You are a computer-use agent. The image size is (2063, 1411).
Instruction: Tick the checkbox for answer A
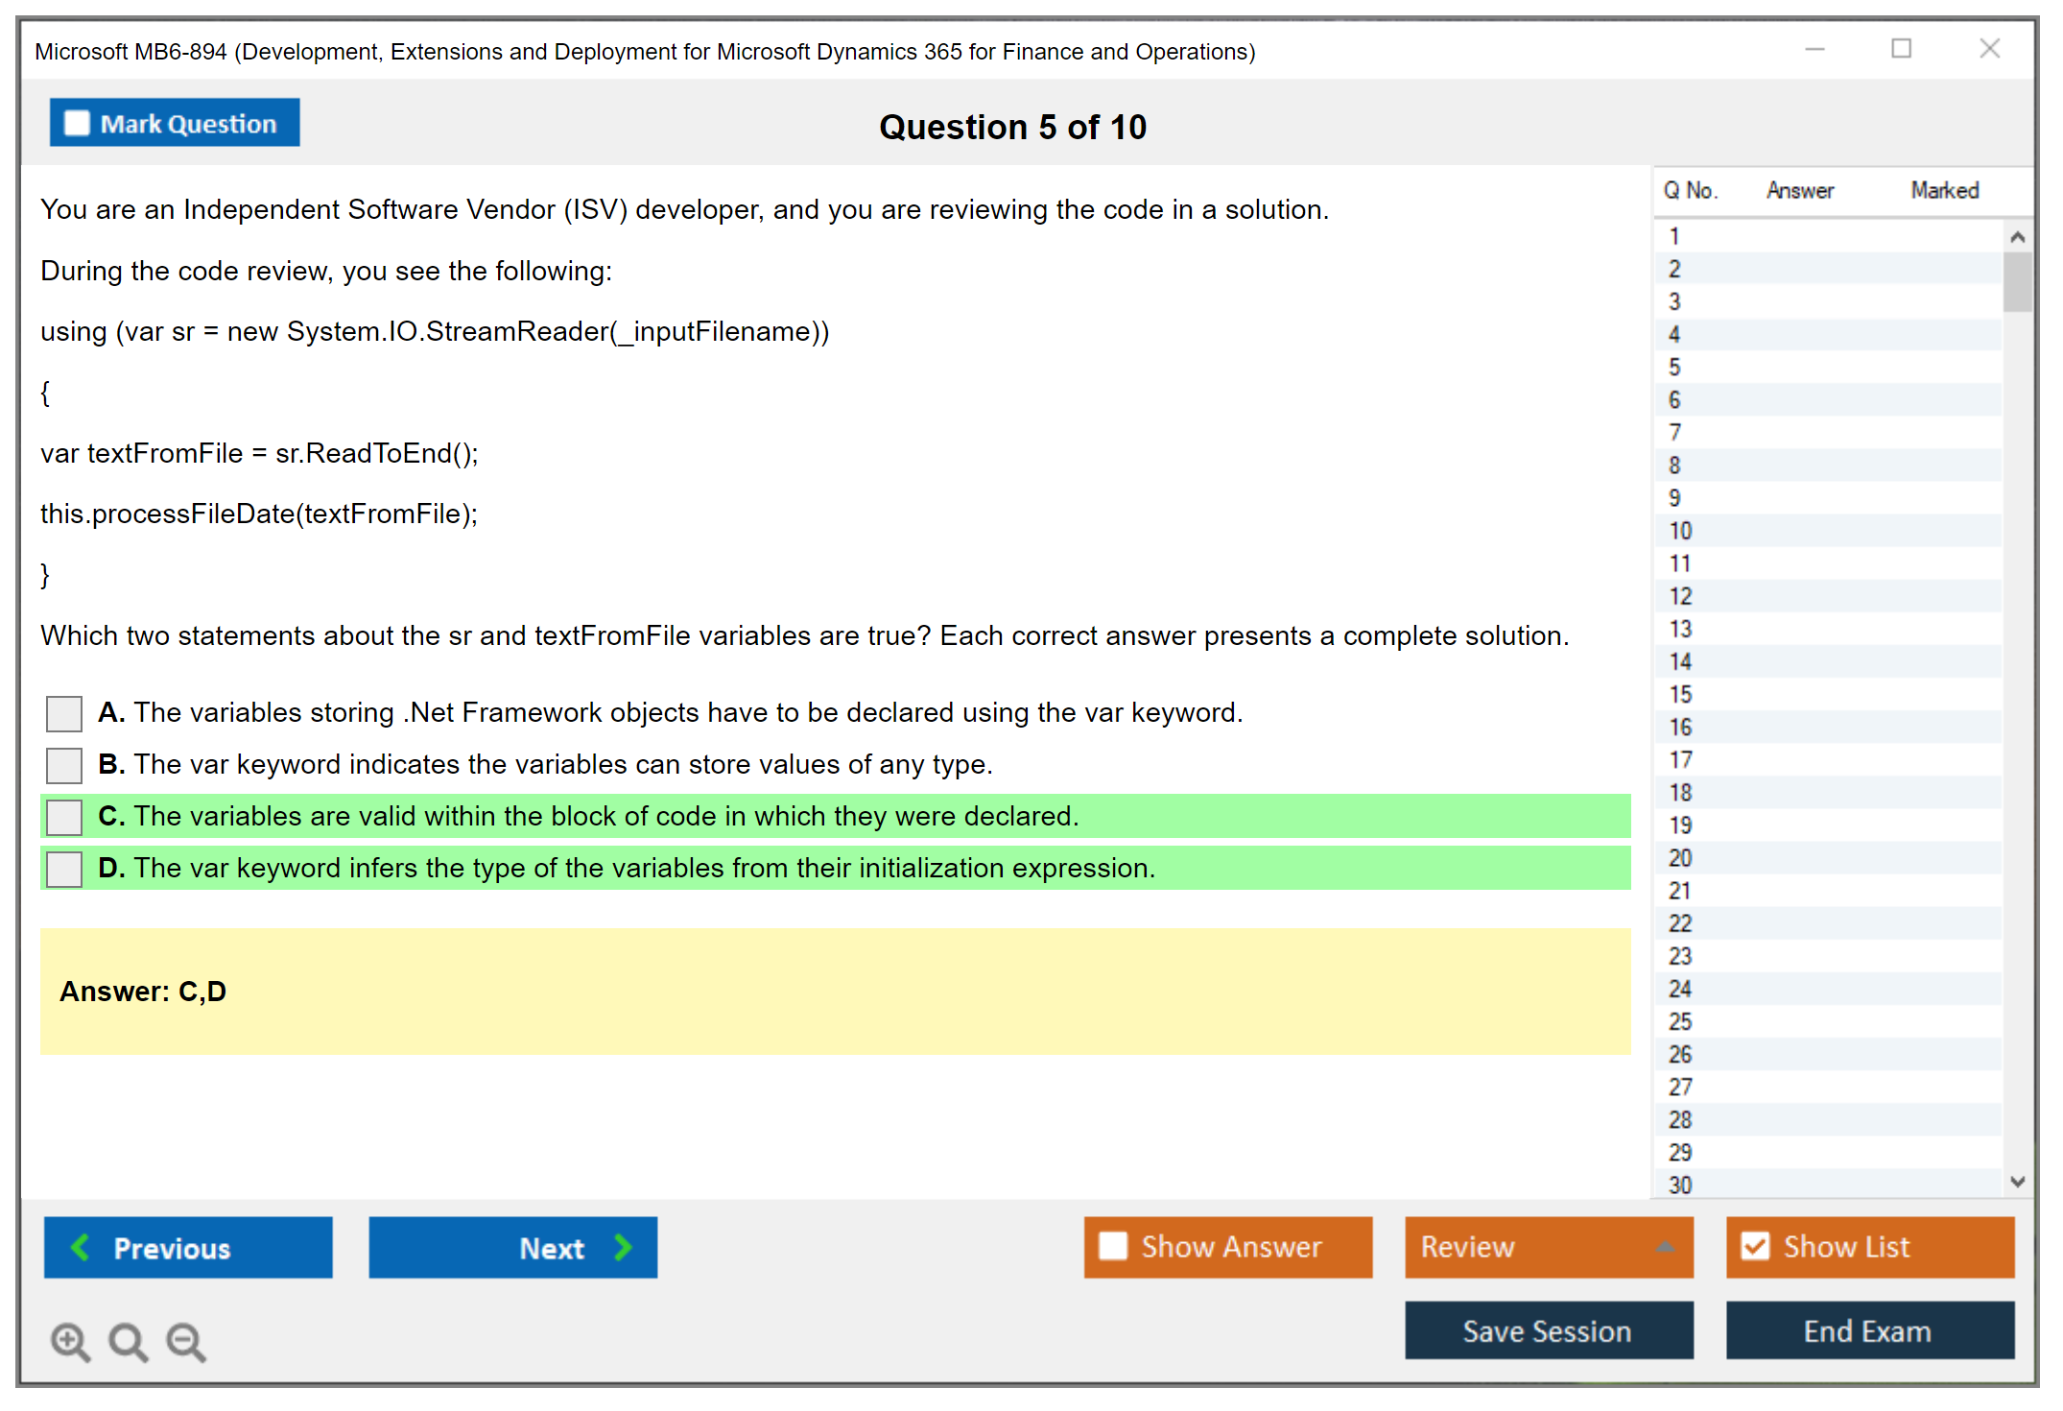tap(64, 713)
